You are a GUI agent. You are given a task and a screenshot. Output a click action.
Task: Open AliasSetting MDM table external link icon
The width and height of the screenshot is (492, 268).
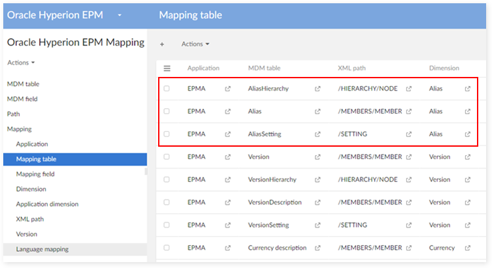click(x=318, y=134)
